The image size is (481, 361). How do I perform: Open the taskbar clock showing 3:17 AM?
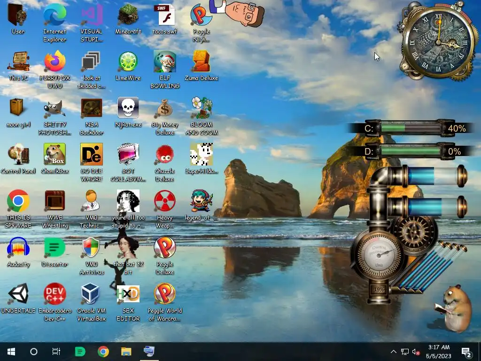439,352
